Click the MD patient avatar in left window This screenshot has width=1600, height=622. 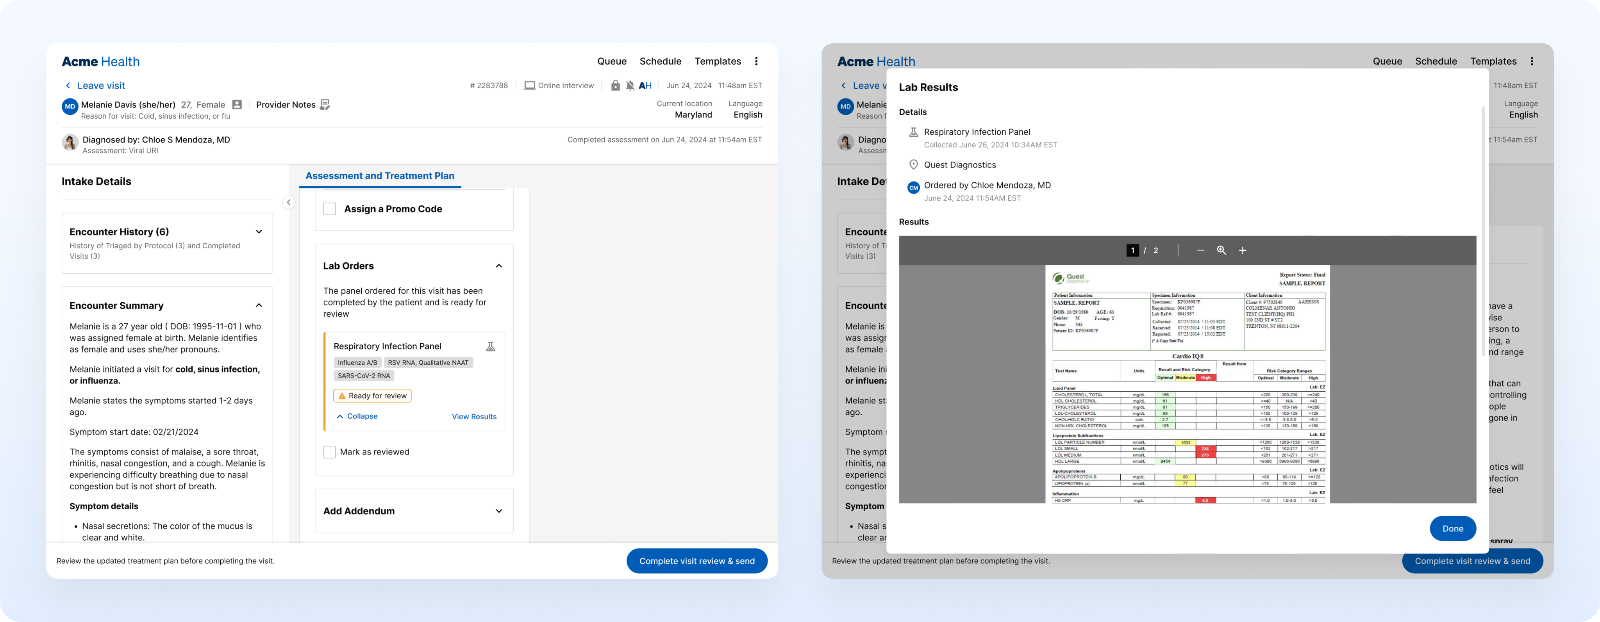click(x=70, y=106)
